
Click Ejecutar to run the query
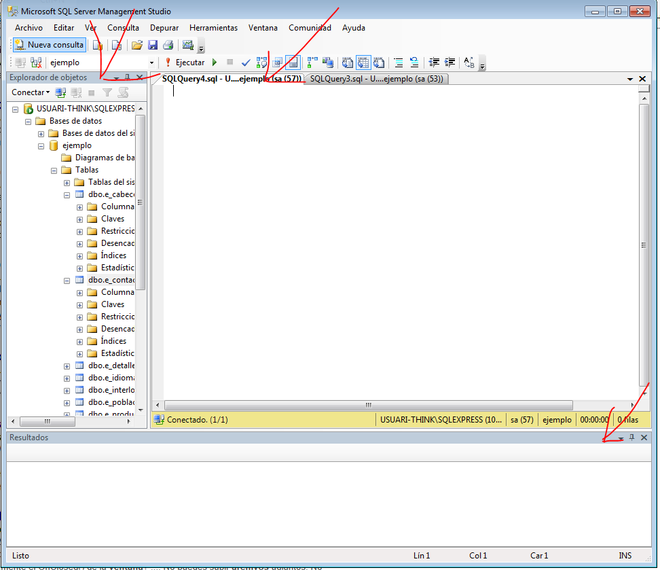(x=185, y=63)
